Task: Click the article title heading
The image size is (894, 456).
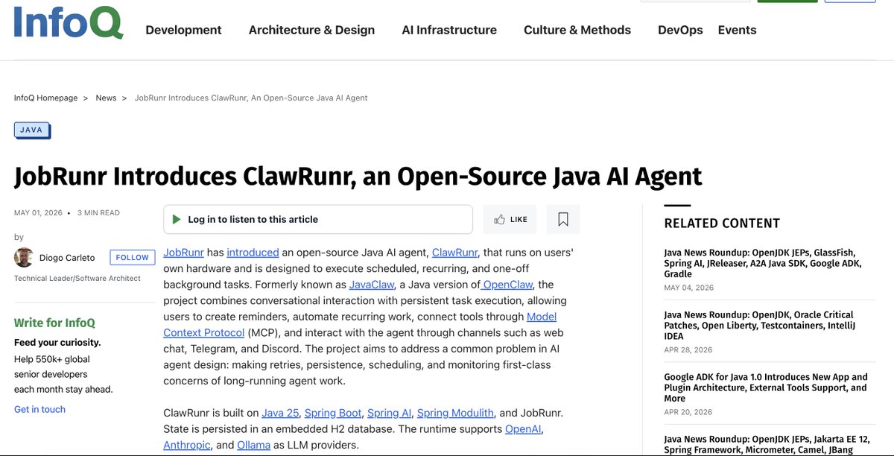Action: 358,176
